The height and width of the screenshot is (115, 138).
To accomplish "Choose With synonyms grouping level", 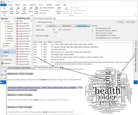I will (x=104, y=33).
